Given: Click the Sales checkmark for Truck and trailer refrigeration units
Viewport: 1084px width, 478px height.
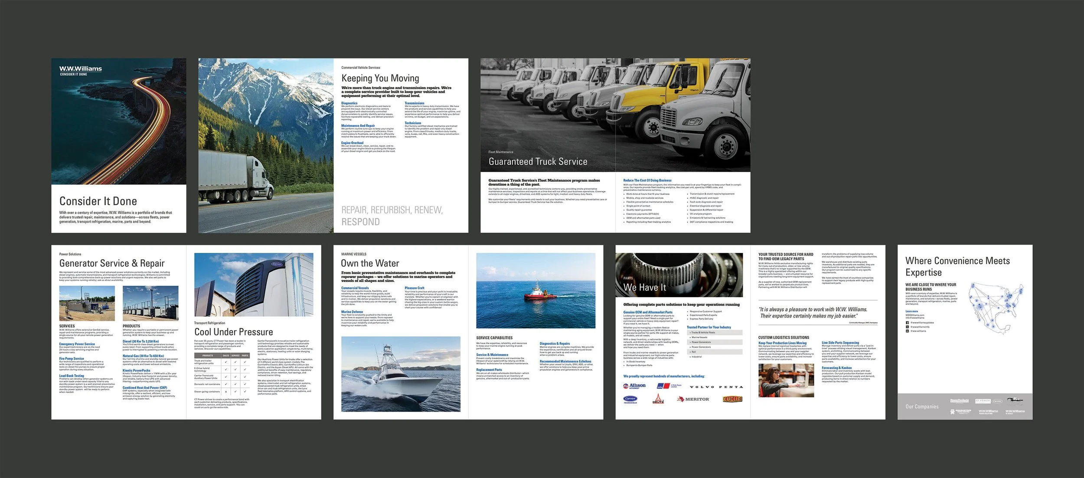Looking at the screenshot, I should [x=226, y=362].
